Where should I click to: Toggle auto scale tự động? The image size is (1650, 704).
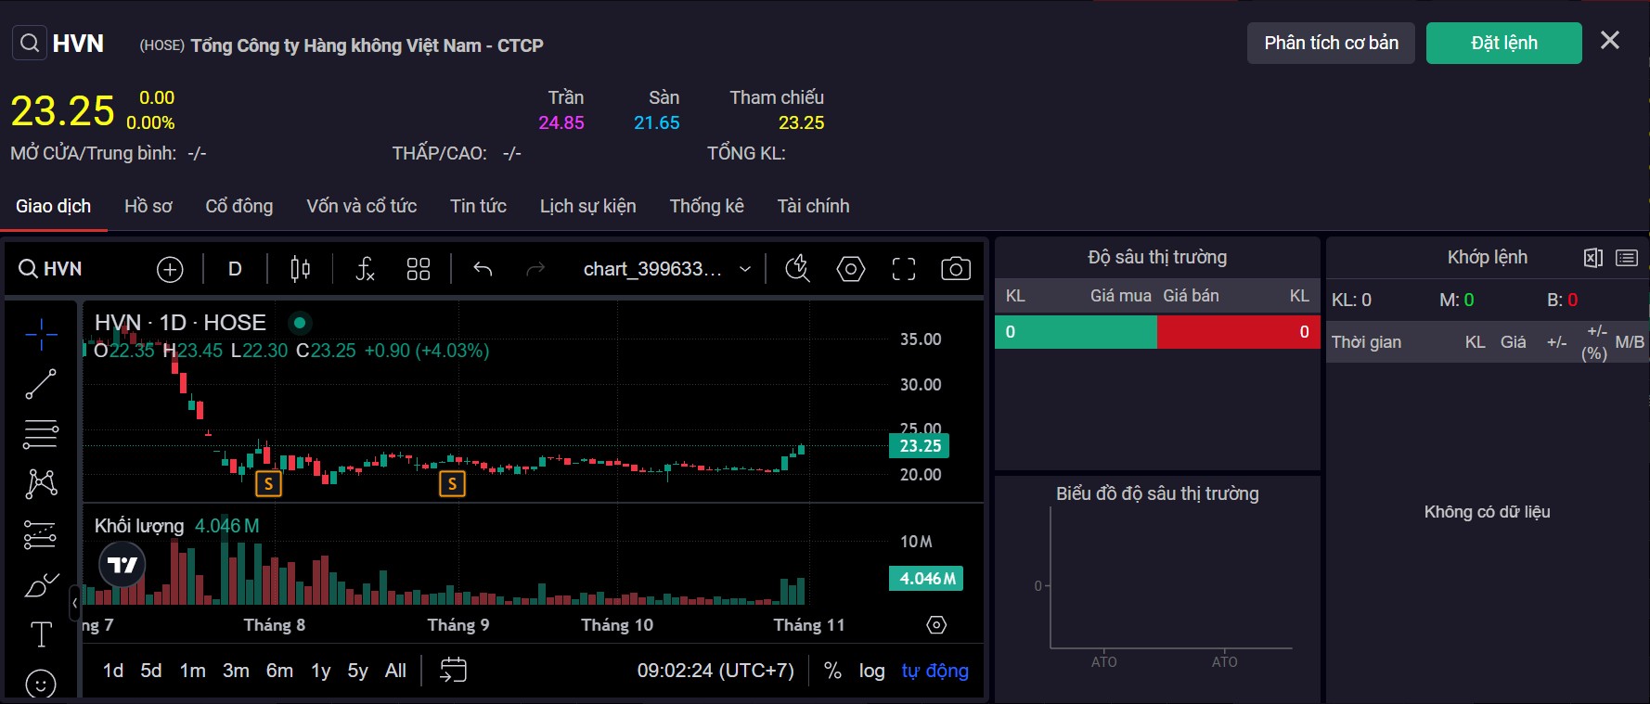point(935,671)
